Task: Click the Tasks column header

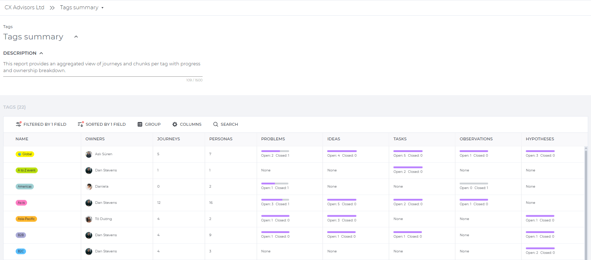Action: (400, 139)
